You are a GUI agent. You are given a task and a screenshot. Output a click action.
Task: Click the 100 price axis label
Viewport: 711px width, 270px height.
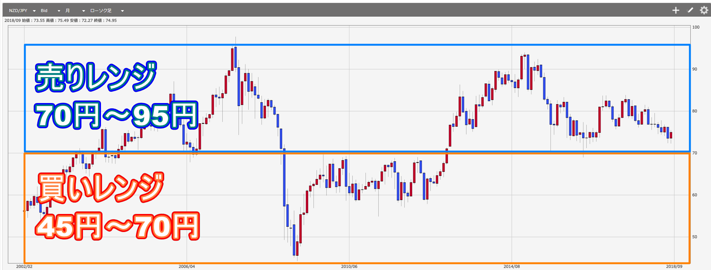coord(696,27)
